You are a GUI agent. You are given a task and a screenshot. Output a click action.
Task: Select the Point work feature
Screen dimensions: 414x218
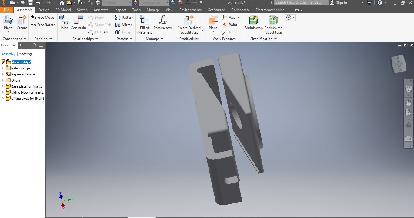(232, 25)
